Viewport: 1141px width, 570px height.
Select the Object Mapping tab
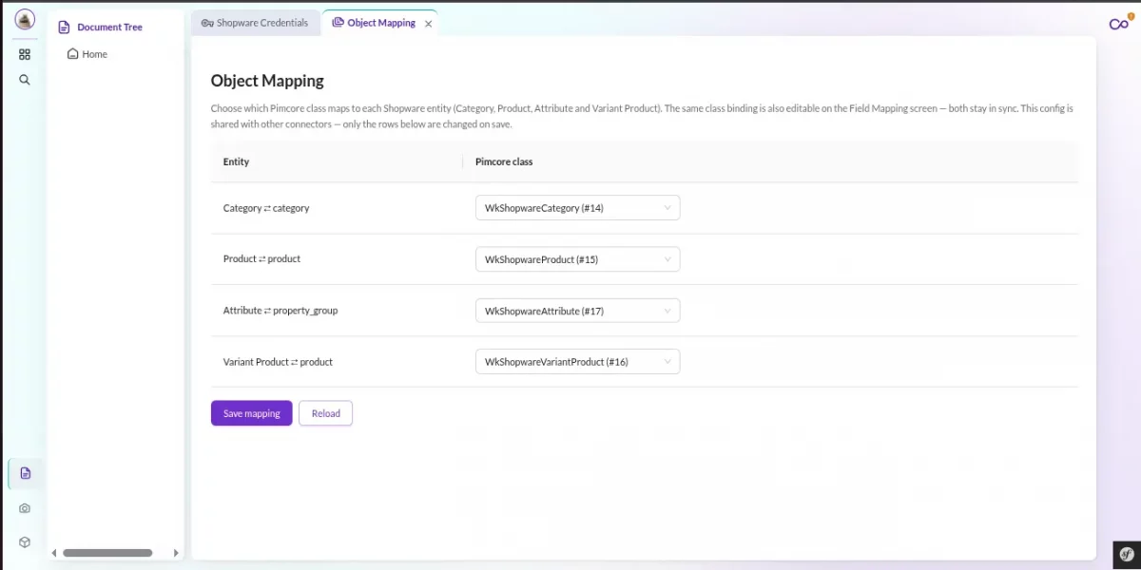[380, 23]
